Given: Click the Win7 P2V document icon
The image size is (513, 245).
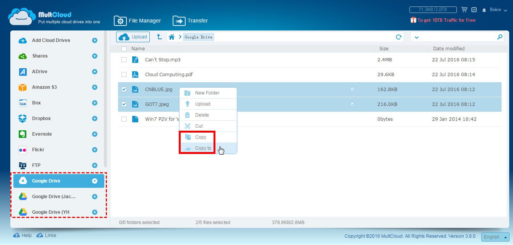Looking at the screenshot, I should (135, 119).
